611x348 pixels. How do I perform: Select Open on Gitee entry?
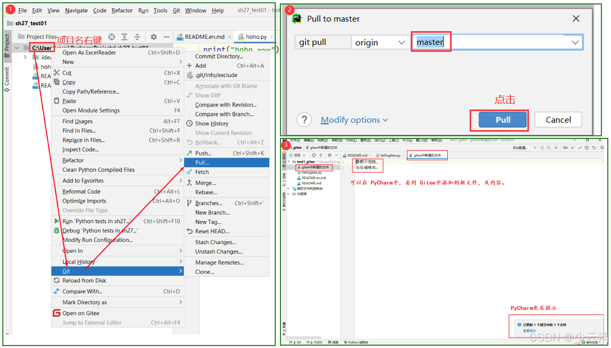tap(117, 313)
